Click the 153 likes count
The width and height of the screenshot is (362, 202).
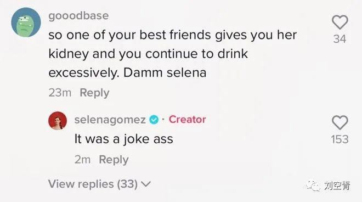(x=340, y=139)
